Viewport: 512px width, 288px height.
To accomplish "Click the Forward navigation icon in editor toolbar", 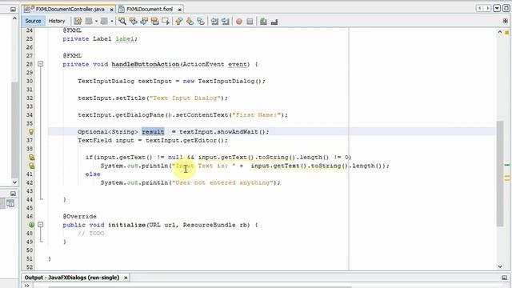I will point(104,22).
